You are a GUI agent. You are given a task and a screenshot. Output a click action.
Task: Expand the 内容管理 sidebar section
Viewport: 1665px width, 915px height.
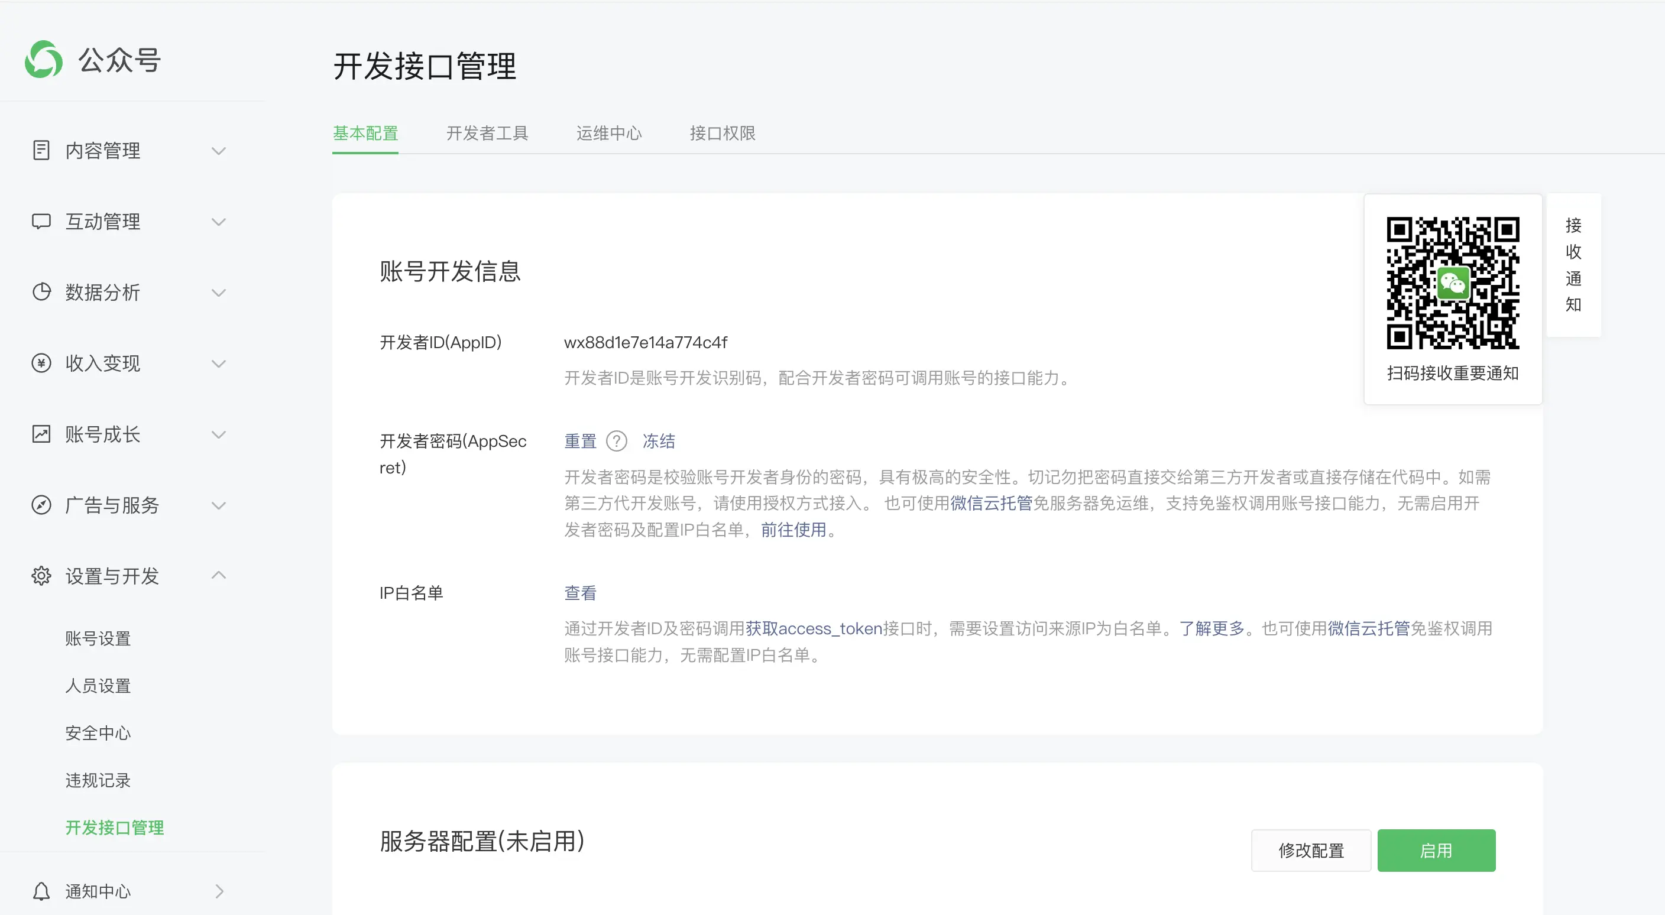tap(219, 151)
